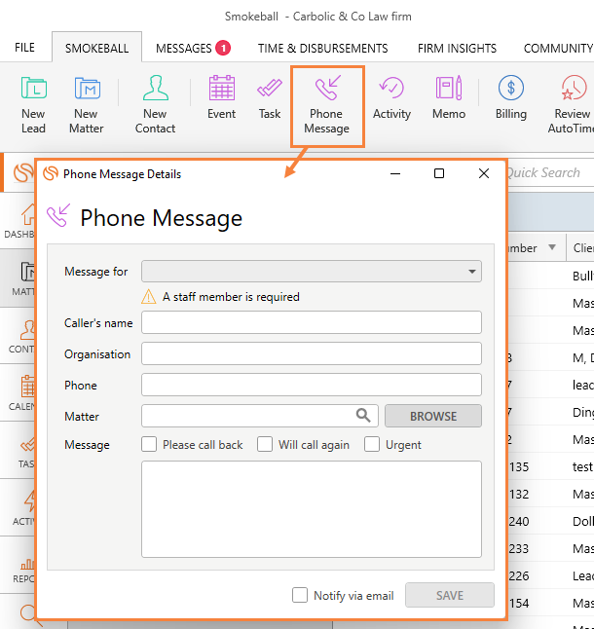Image resolution: width=594 pixels, height=629 pixels.
Task: Click the Quick Search box
Action: (550, 172)
